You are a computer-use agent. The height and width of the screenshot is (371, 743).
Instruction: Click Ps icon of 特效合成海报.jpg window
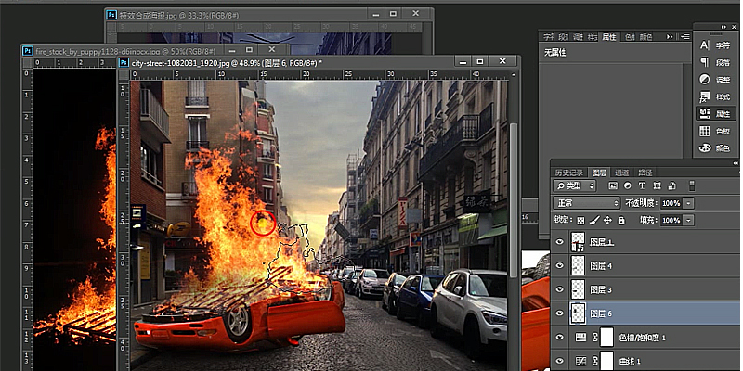click(111, 14)
